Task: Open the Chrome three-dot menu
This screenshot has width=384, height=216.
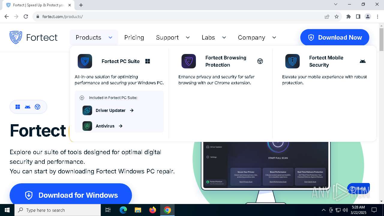Action: pyautogui.click(x=377, y=16)
